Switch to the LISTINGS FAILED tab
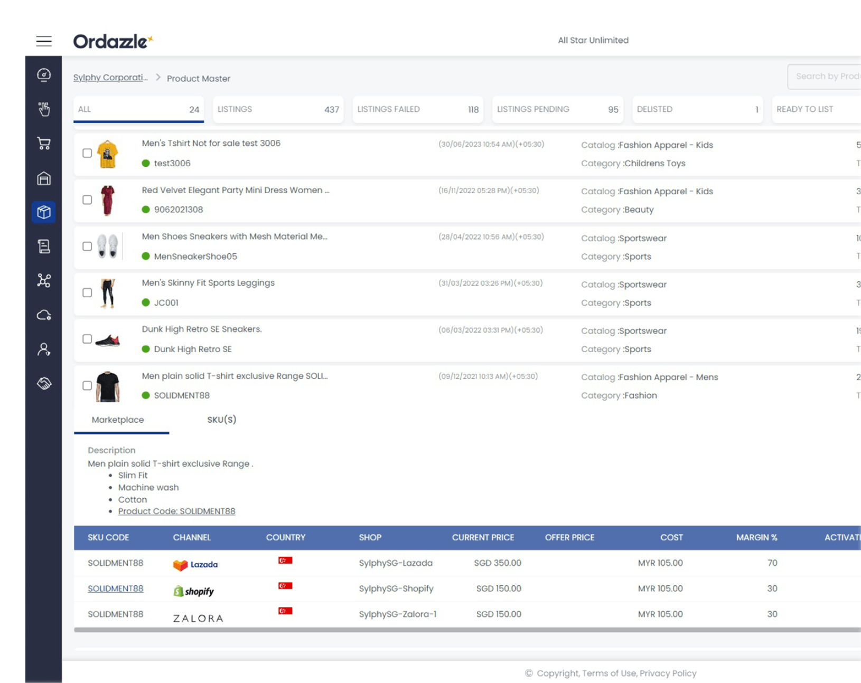The width and height of the screenshot is (861, 683). coord(417,109)
